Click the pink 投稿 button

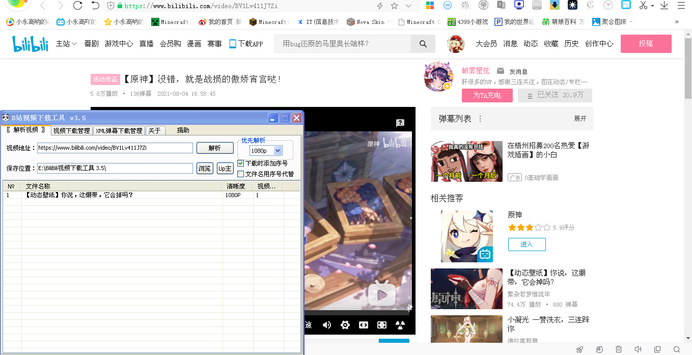[x=646, y=44]
